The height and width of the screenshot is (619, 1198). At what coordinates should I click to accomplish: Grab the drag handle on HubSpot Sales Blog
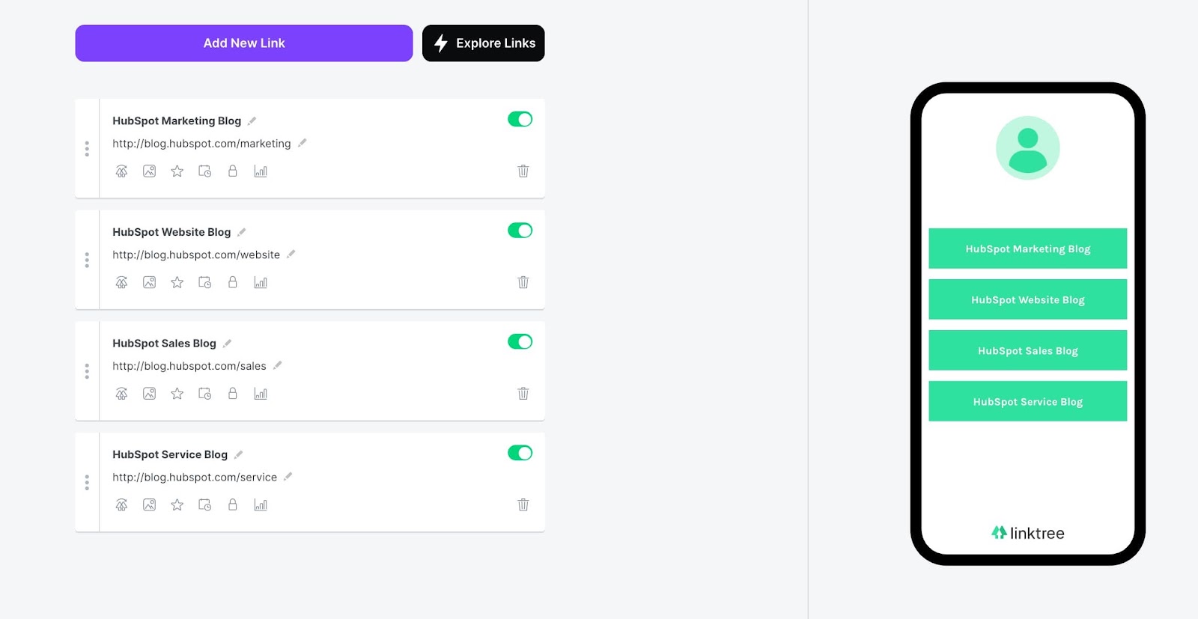click(x=87, y=371)
